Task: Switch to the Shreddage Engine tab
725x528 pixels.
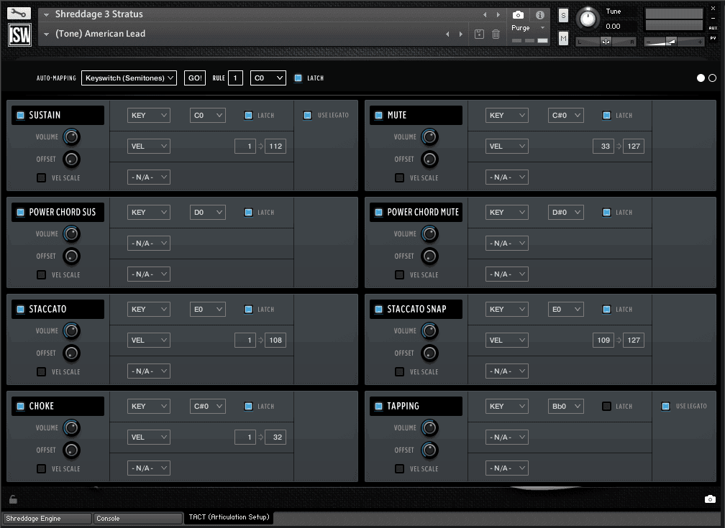Action: tap(47, 518)
